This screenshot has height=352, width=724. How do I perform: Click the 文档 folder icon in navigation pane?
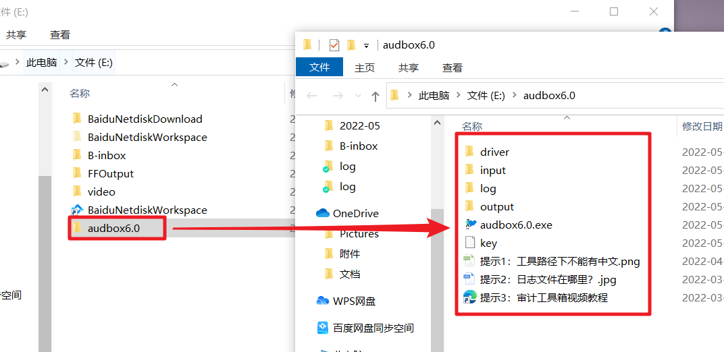pos(329,274)
